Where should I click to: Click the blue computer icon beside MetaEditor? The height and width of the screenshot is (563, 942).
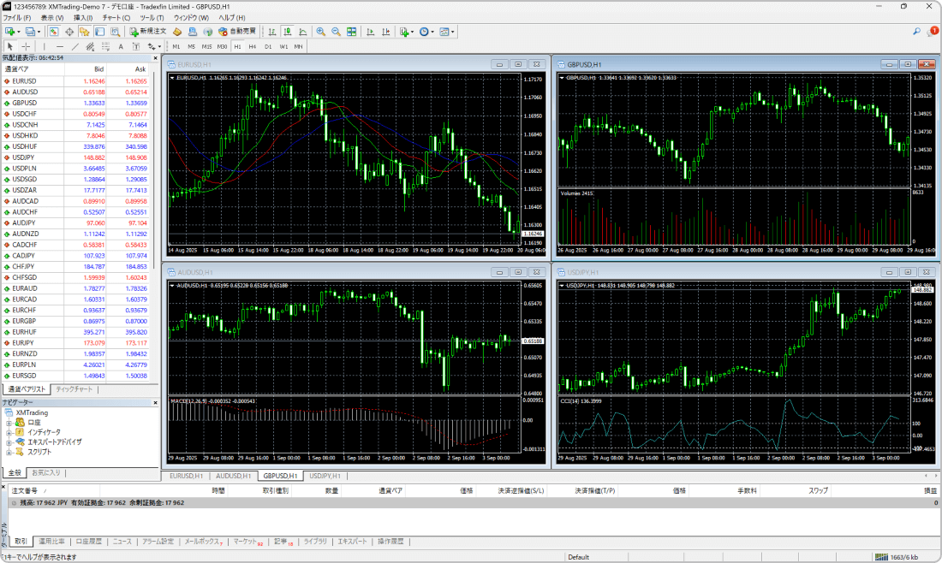(192, 31)
